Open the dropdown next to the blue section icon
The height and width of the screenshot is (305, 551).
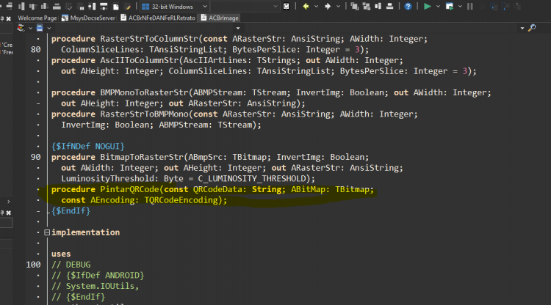[48, 28]
